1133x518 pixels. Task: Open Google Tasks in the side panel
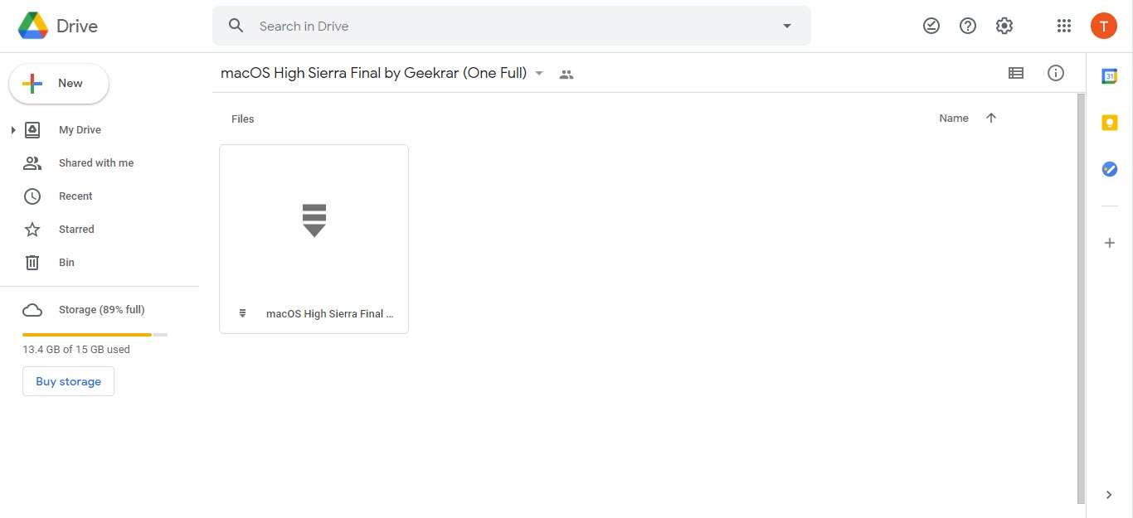(1109, 169)
